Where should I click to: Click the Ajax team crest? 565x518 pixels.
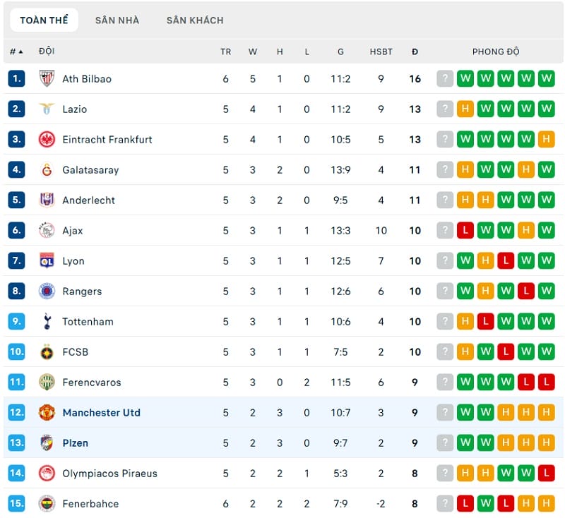click(47, 231)
